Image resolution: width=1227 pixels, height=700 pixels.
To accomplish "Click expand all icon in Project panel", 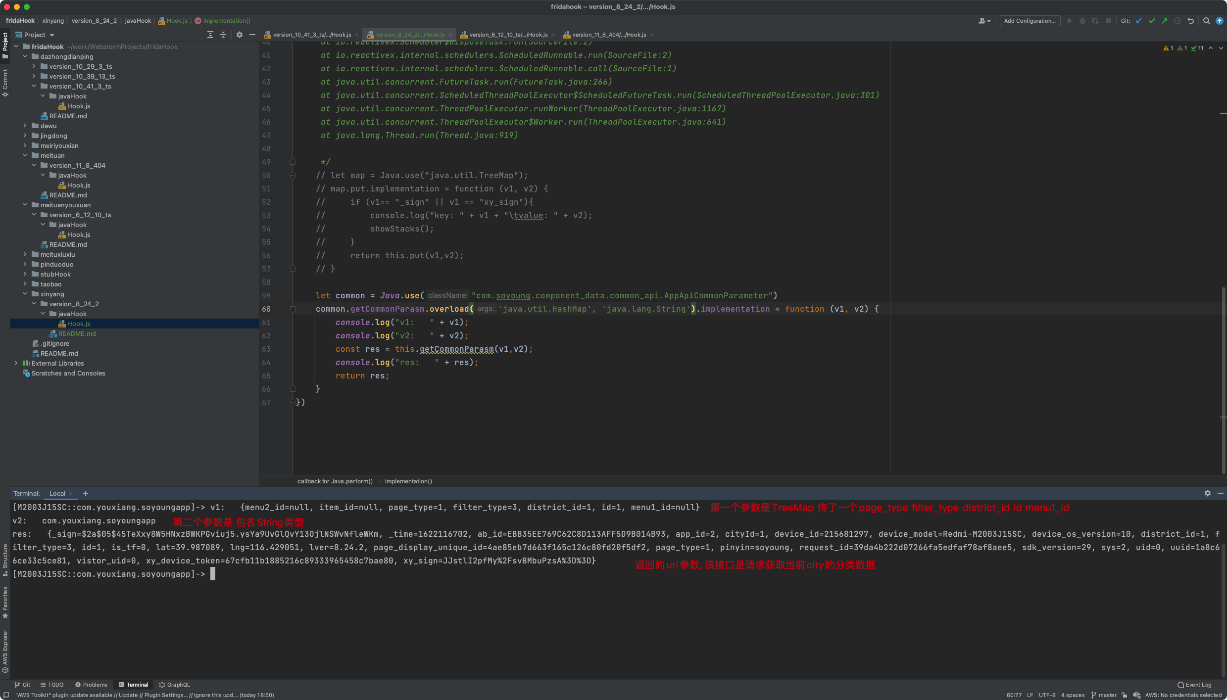I will pos(210,35).
